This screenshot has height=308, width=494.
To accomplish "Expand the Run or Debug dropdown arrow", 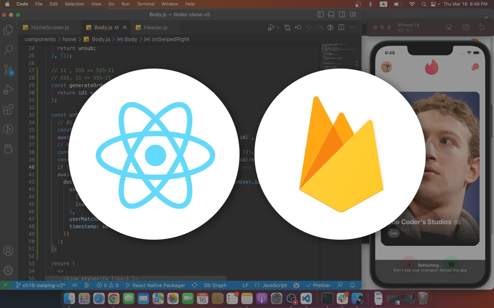I will (278, 28).
